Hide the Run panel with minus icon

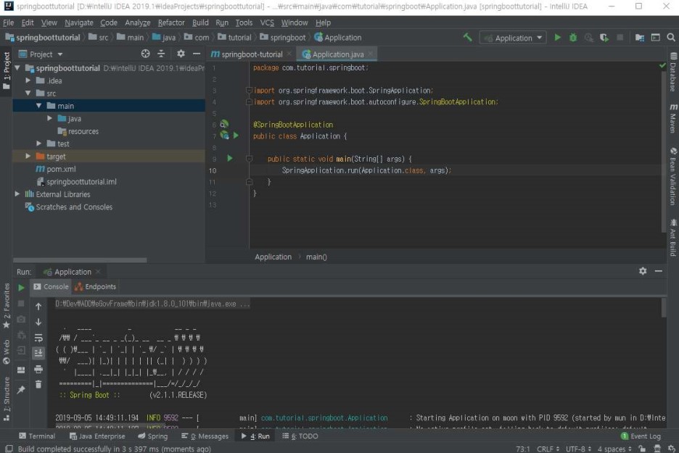point(658,271)
